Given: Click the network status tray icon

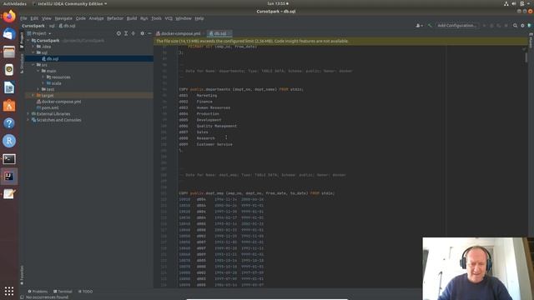Looking at the screenshot, I should 506,3.
